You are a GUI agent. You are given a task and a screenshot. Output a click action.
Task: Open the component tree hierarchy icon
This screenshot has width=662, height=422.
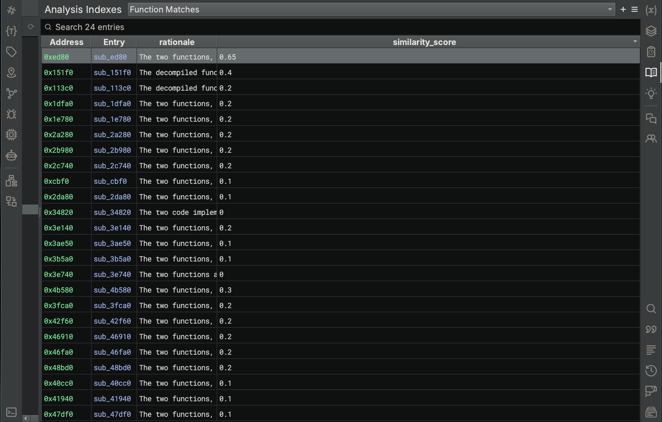(11, 181)
